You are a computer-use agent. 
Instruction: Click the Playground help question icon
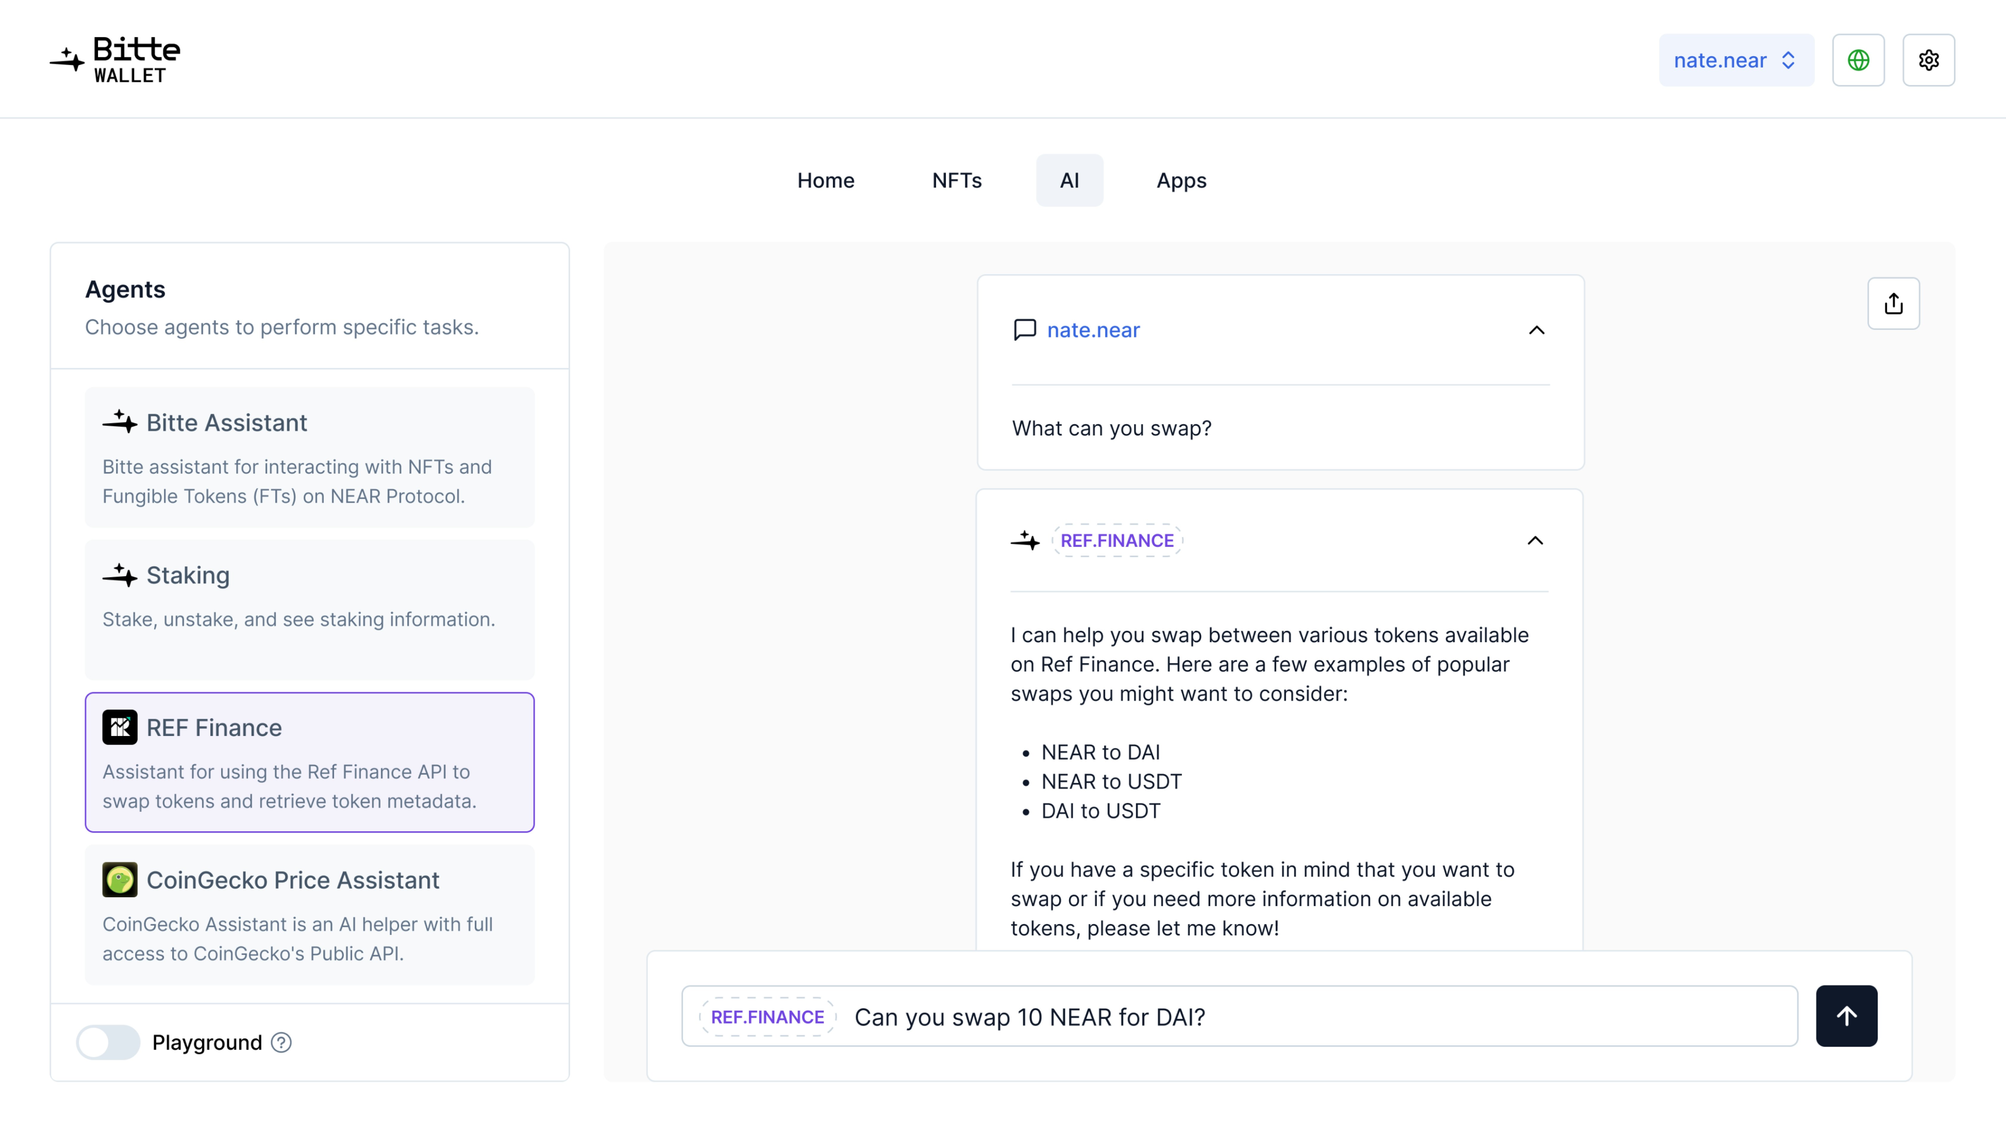click(x=281, y=1042)
